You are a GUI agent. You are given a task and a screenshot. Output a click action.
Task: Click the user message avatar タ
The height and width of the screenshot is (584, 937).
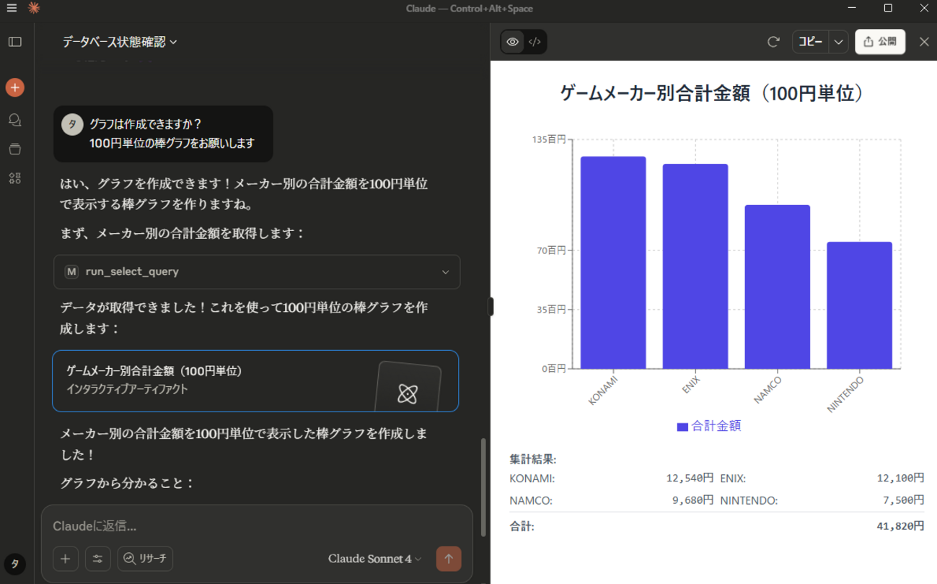pyautogui.click(x=72, y=124)
